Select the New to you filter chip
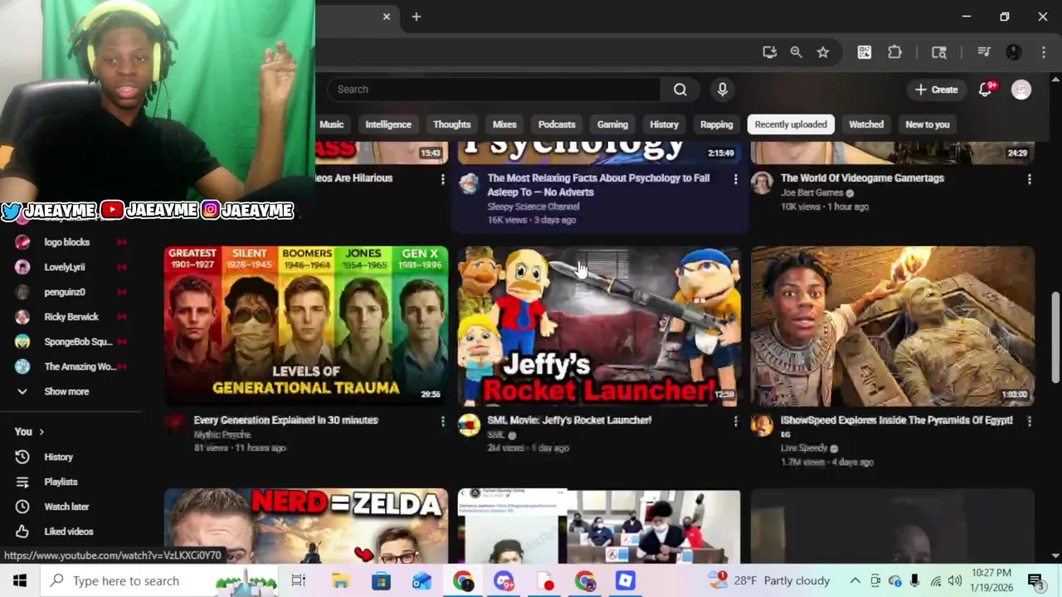The height and width of the screenshot is (597, 1062). pos(928,124)
